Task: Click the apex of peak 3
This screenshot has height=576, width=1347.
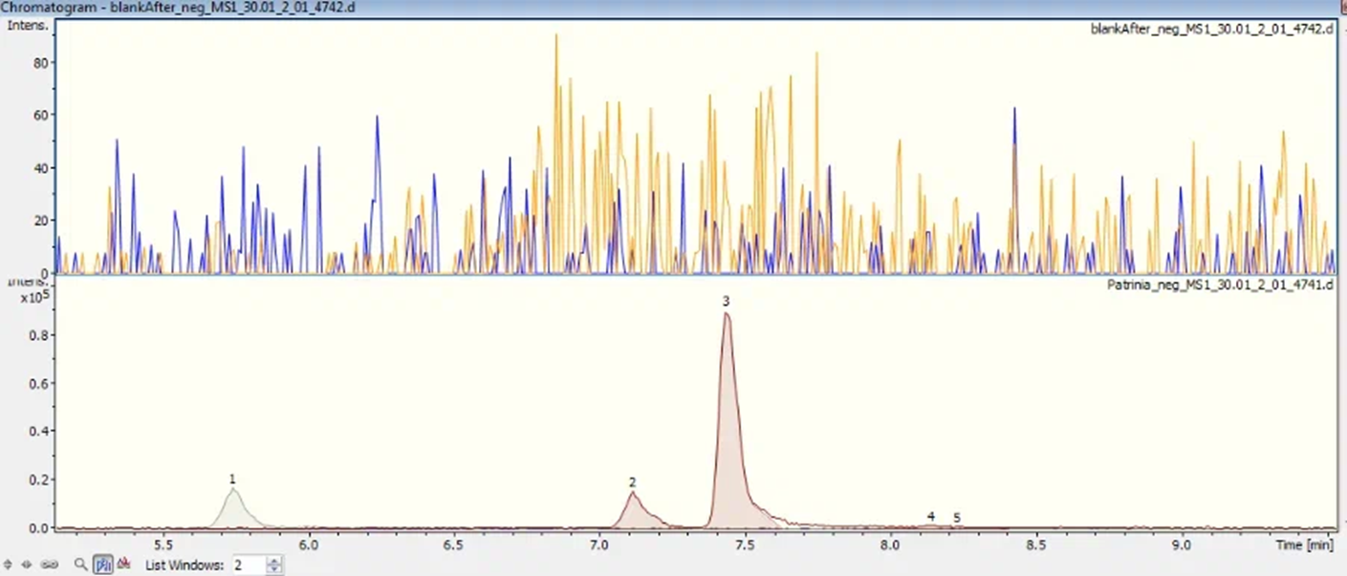Action: 727,315
